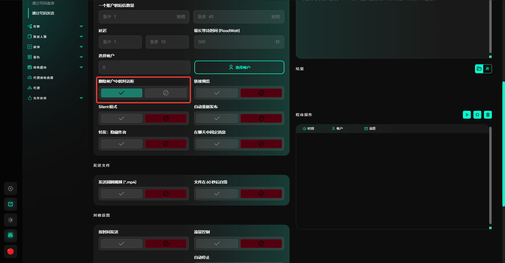Click the 开 button next to results

coord(487,69)
